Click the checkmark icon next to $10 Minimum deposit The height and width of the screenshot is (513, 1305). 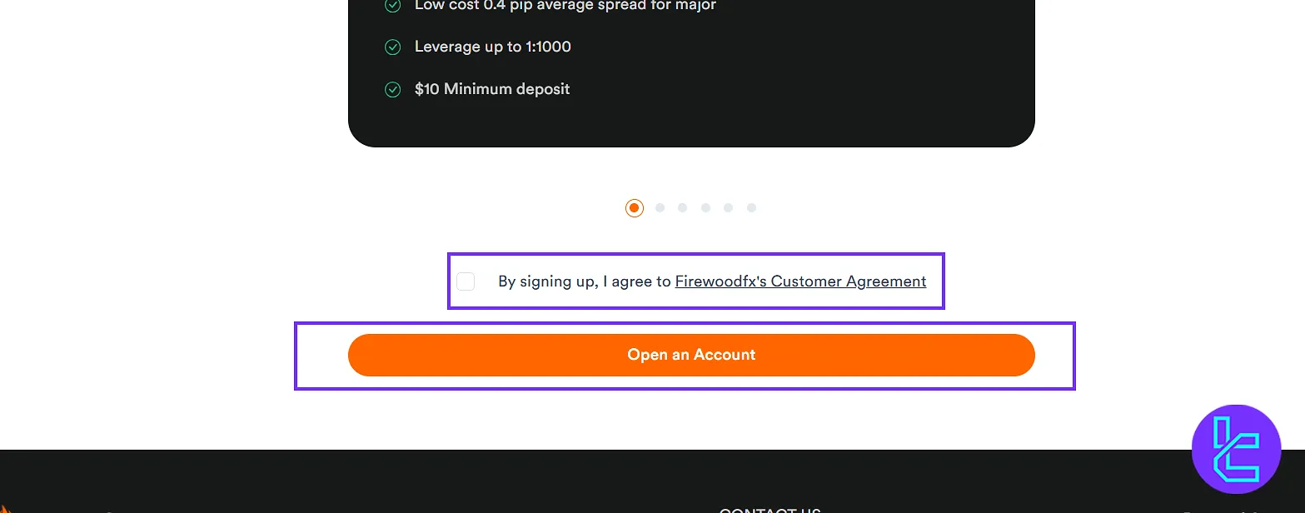392,89
